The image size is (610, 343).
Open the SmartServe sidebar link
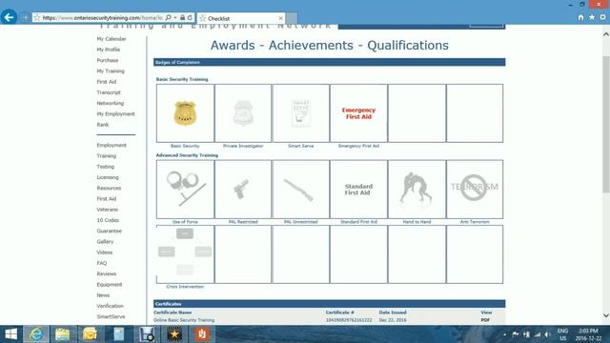coord(111,316)
